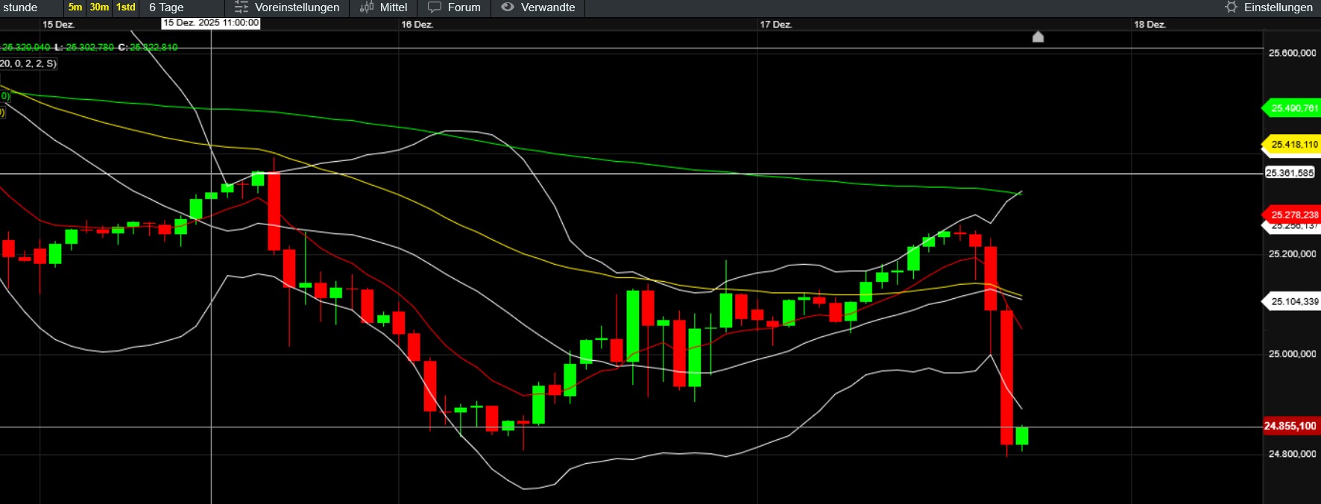Switch to 30m timeframe
The height and width of the screenshot is (504, 1321).
tap(99, 7)
